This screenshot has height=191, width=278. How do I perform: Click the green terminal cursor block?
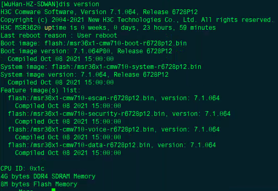point(53,190)
